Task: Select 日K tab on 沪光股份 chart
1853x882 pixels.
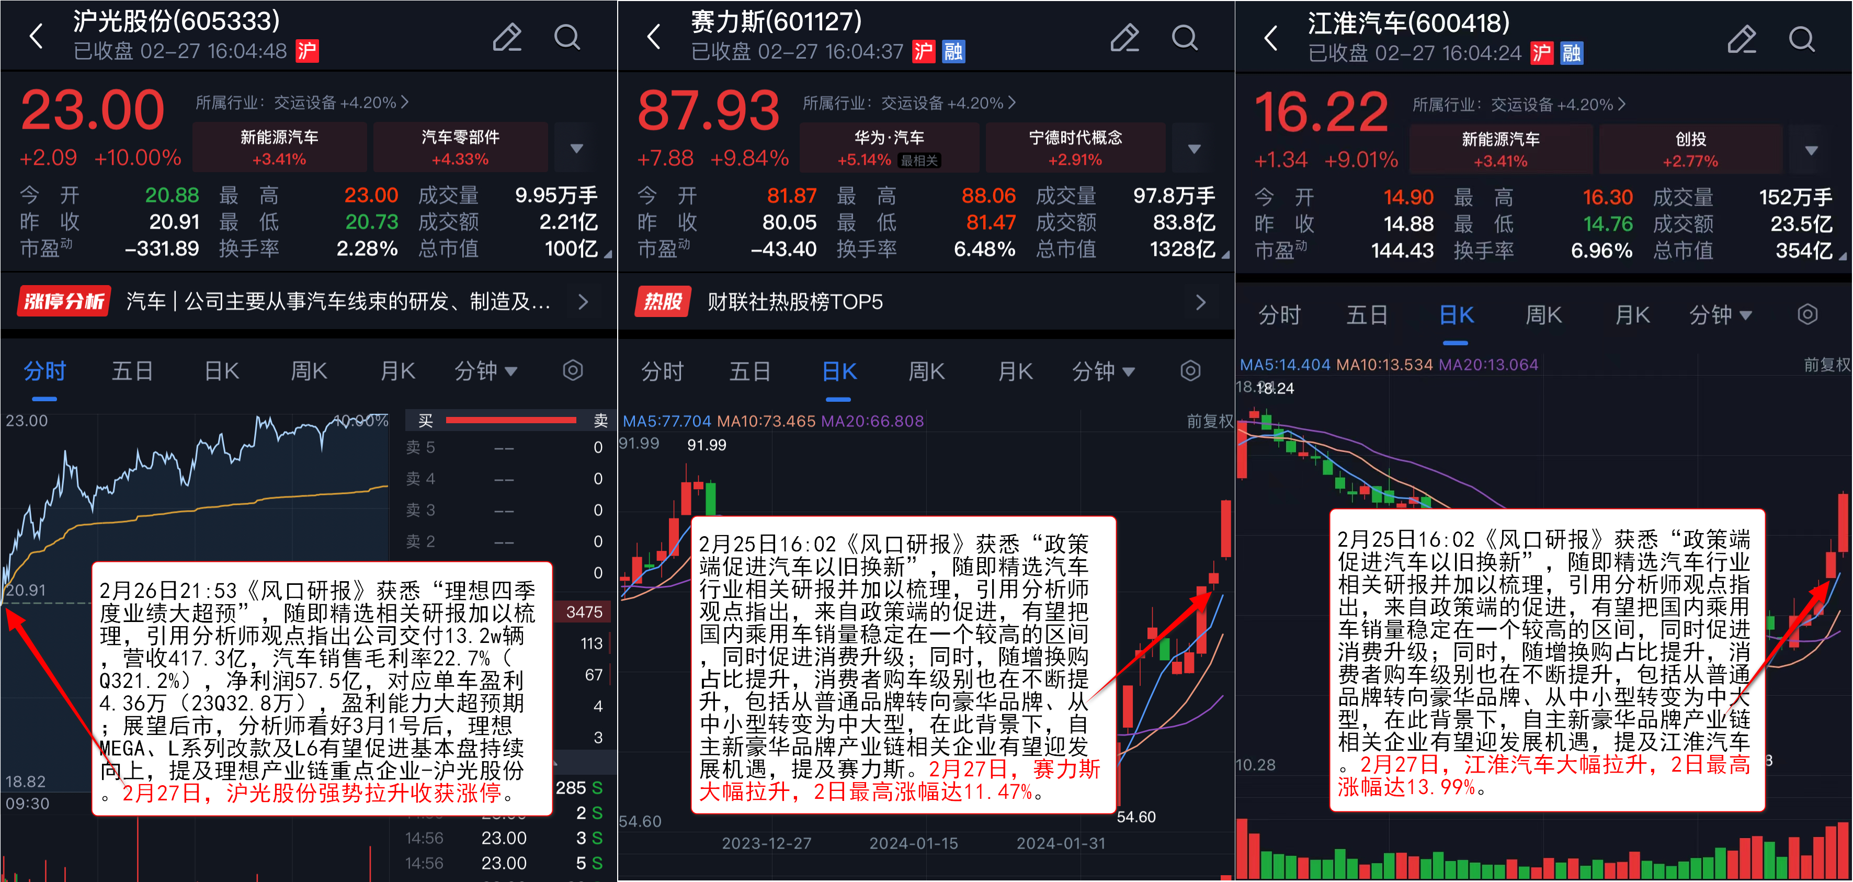Action: click(222, 371)
